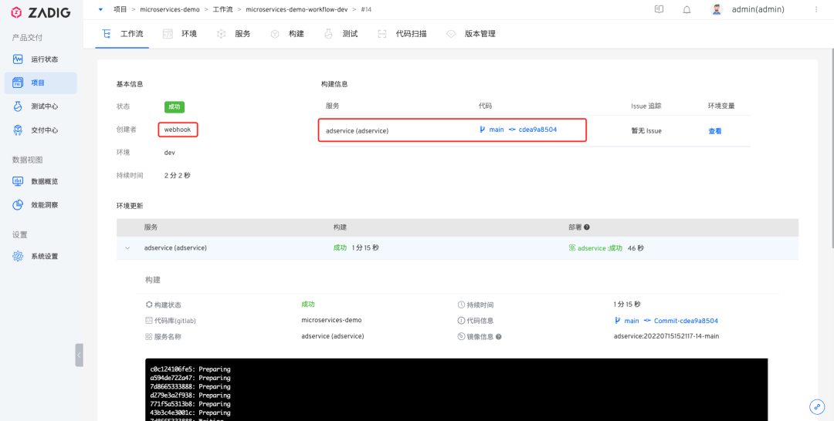This screenshot has height=421, width=834.
Task: Open 效能洞察 in sidebar
Action: (40, 204)
